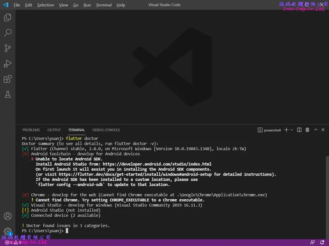
Task: Click the terminal vertical scrollbar
Action: pyautogui.click(x=327, y=197)
